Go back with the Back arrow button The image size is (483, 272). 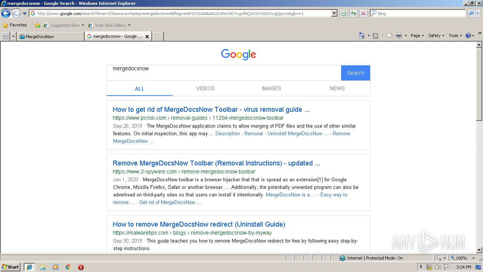6,14
